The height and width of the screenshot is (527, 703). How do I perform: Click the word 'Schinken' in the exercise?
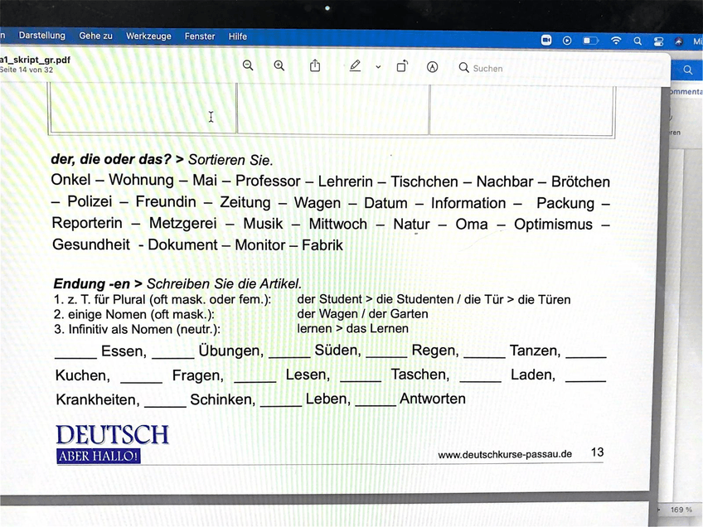[222, 399]
